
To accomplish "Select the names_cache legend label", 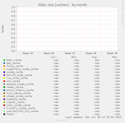I will (x=15, y=87).
